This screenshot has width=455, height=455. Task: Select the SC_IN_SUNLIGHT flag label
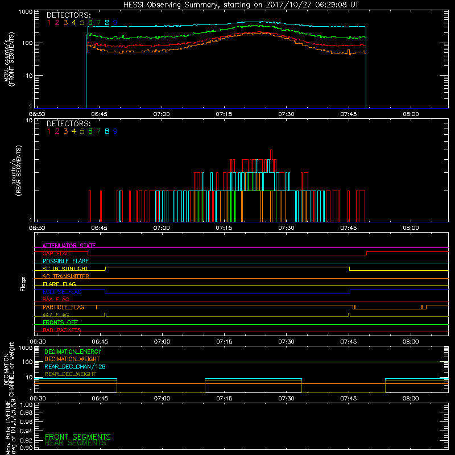click(x=65, y=268)
